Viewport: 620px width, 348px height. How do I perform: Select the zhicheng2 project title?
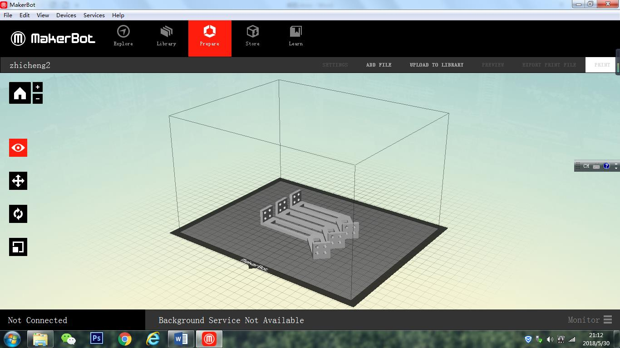coord(30,65)
